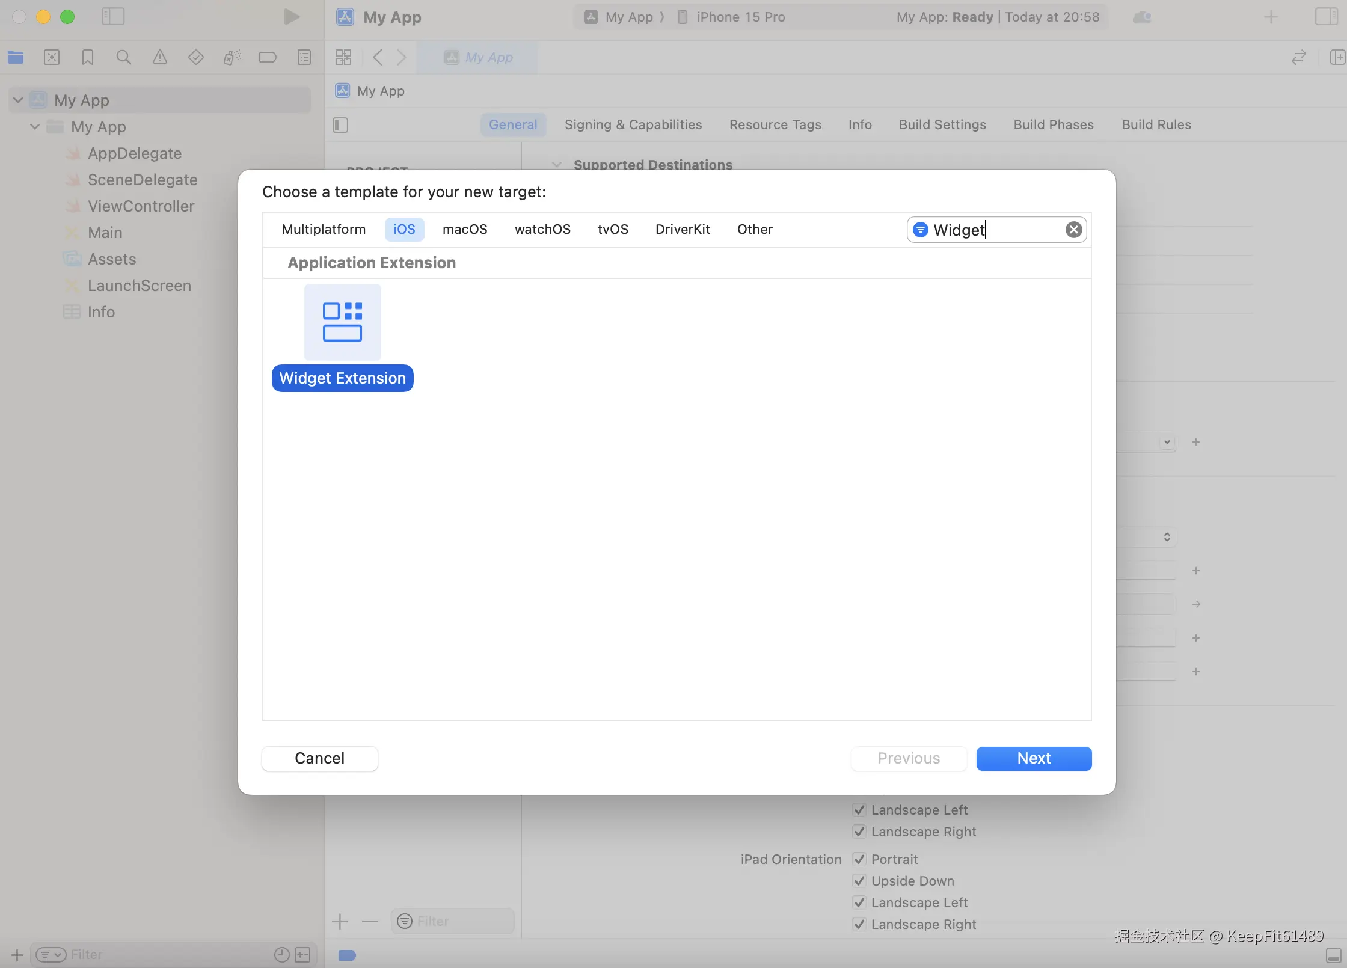Toggle the left navigator sidebar icon
The width and height of the screenshot is (1347, 968).
[x=112, y=17]
